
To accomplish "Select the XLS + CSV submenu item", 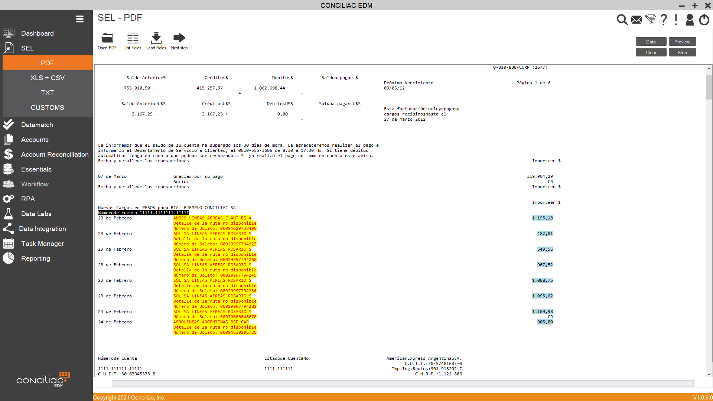I will point(48,78).
